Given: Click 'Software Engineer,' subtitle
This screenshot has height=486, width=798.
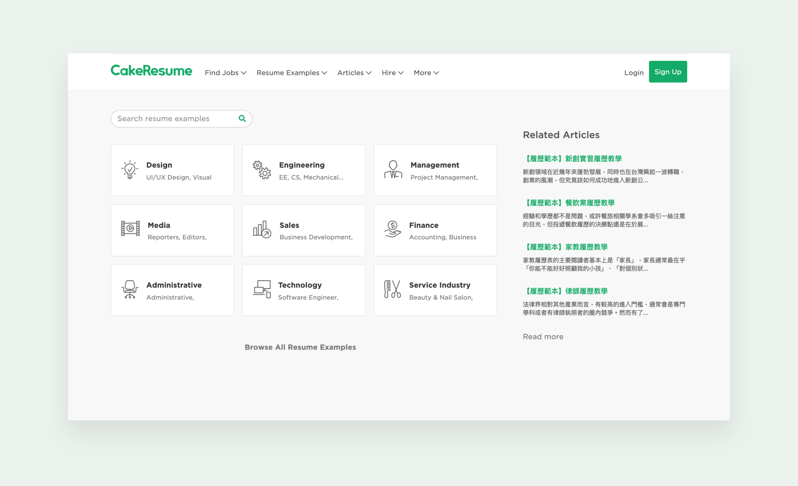Looking at the screenshot, I should coord(308,297).
